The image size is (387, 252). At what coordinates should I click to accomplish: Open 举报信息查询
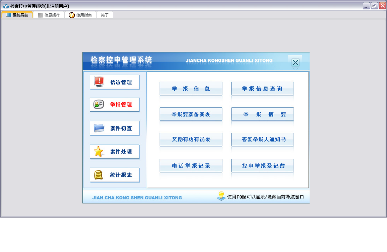tap(262, 88)
